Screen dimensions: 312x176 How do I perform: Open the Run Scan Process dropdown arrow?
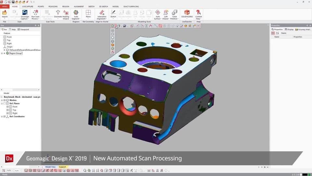coord(38,19)
